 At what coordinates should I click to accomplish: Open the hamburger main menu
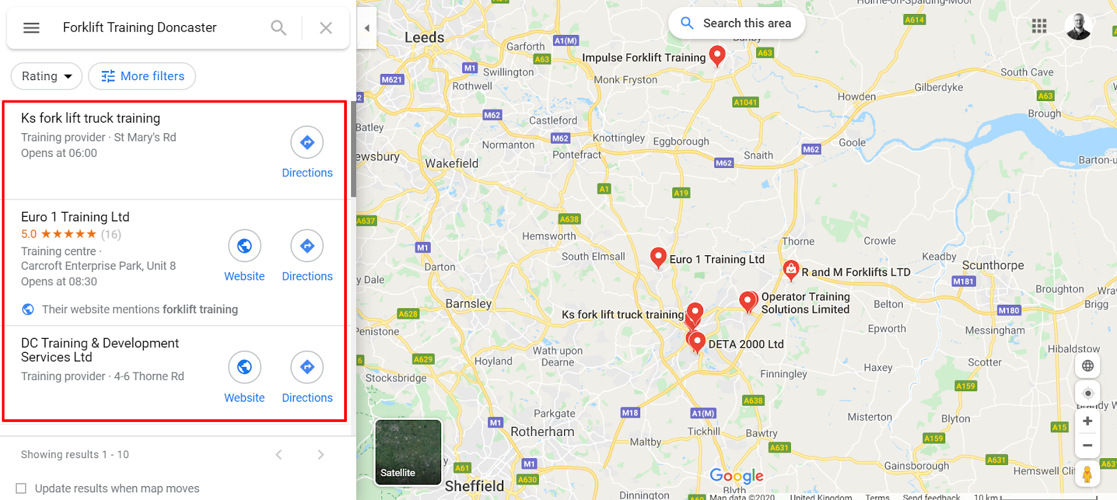pyautogui.click(x=31, y=28)
